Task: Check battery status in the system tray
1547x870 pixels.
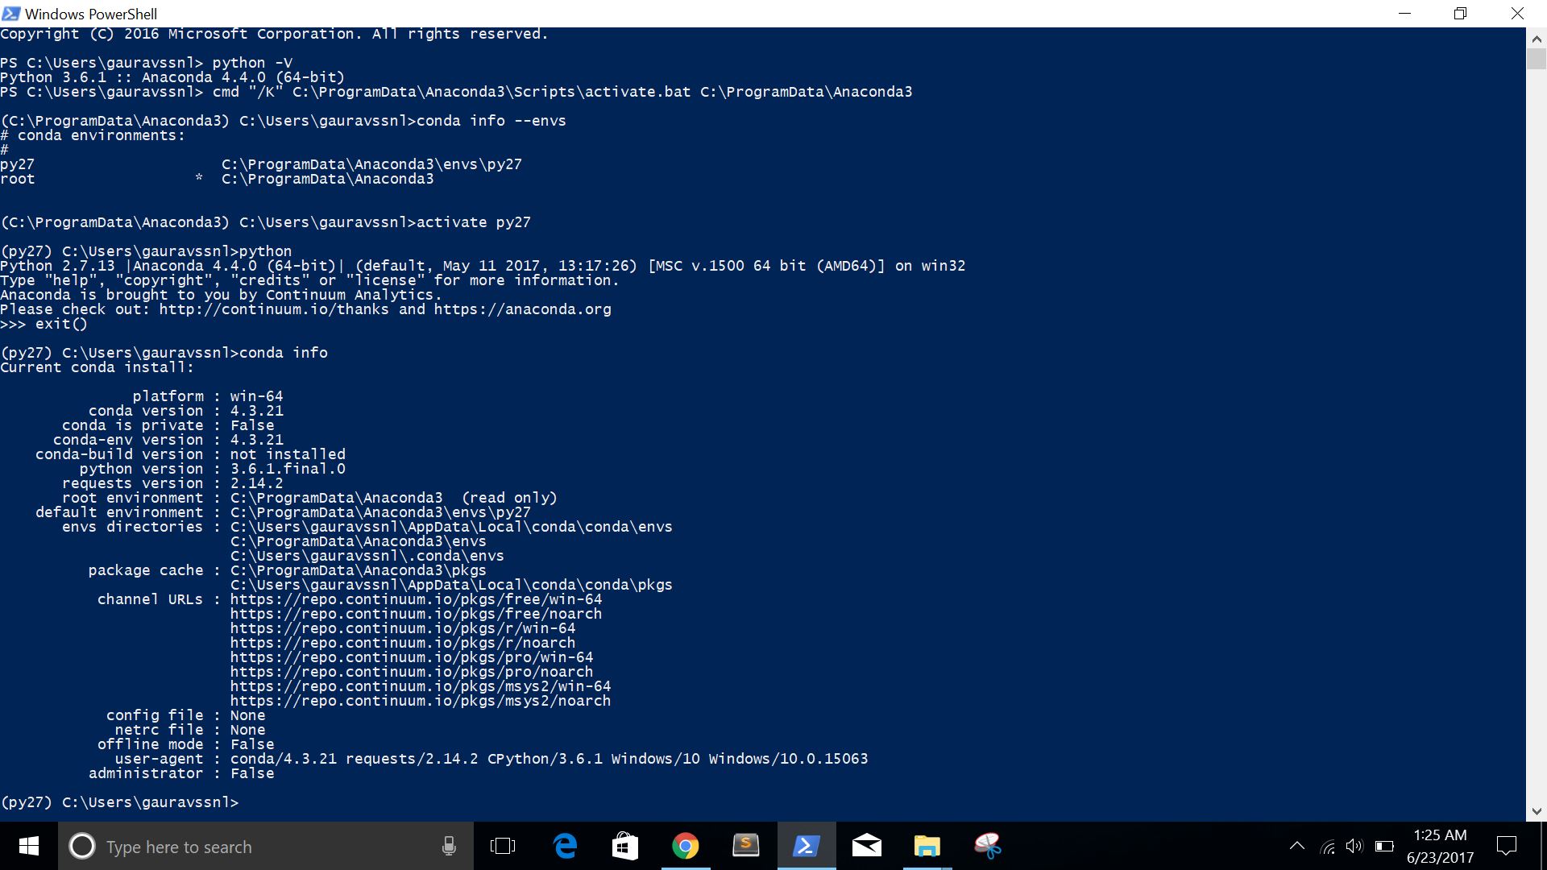Action: (x=1385, y=846)
